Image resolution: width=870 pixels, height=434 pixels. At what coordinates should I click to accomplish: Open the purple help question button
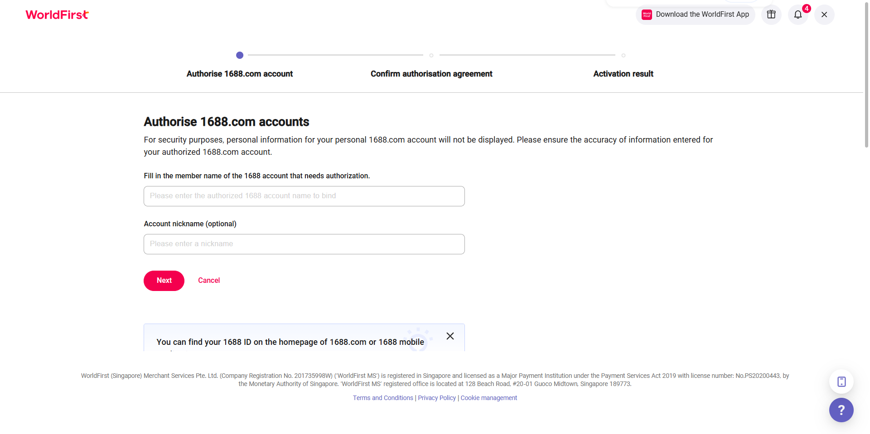point(841,410)
